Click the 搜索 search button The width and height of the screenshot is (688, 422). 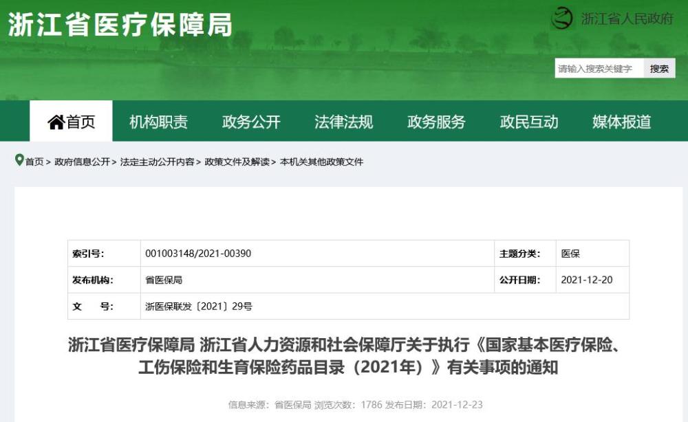[x=659, y=68]
